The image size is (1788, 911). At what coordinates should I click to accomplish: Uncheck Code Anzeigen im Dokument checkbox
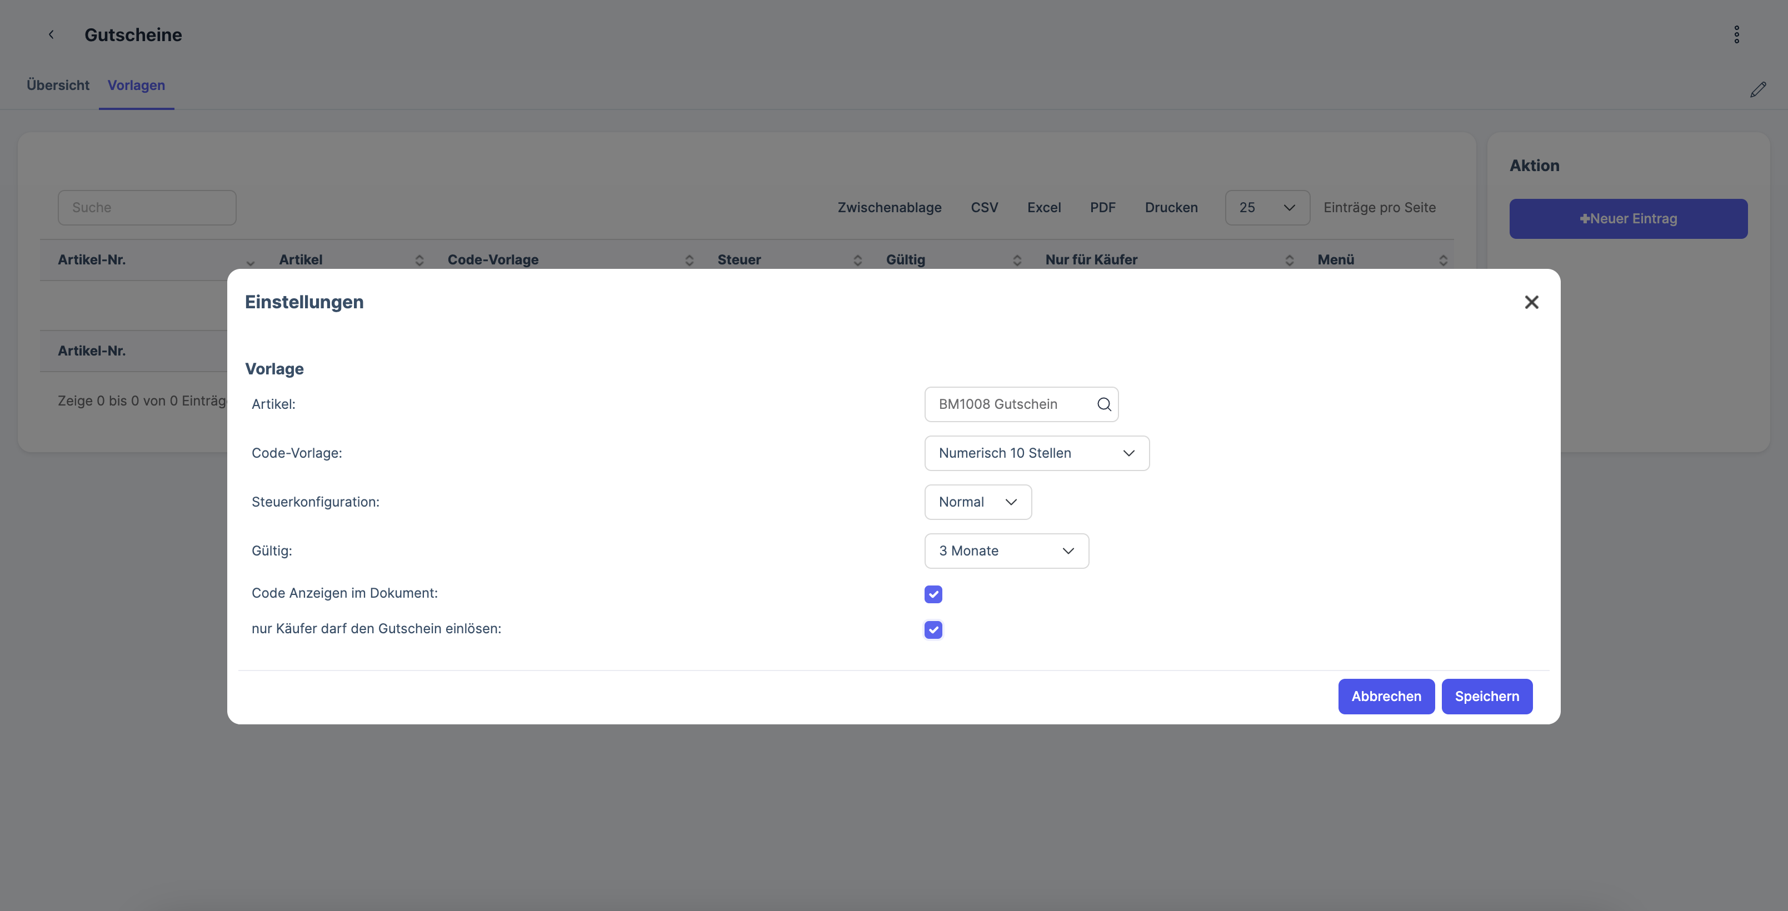[933, 594]
